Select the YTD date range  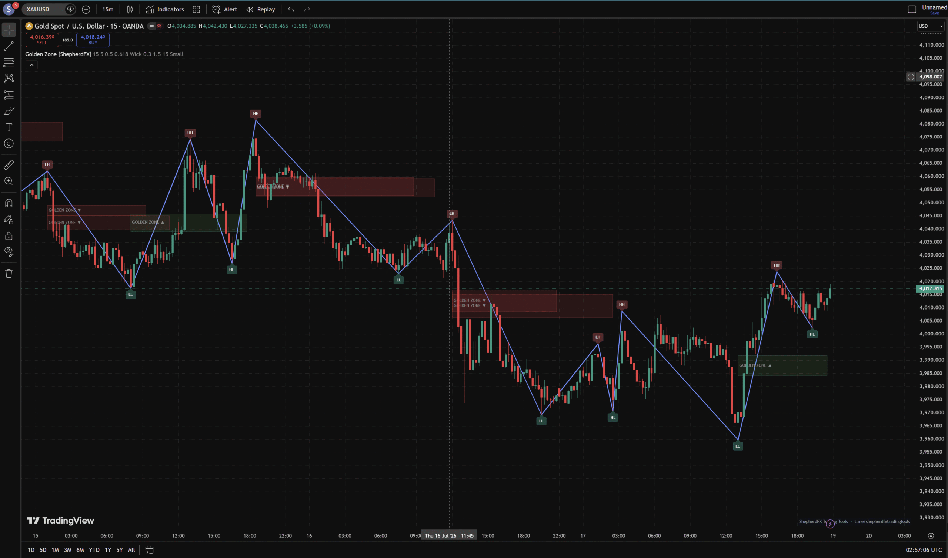pos(94,550)
